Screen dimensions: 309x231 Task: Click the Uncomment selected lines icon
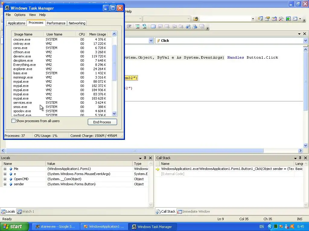(x=145, y=26)
